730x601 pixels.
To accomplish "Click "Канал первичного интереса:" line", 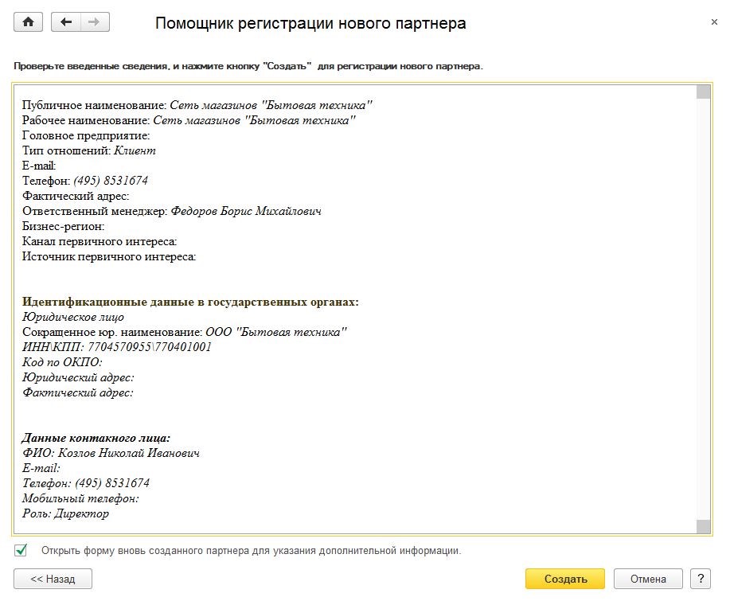I will (100, 241).
